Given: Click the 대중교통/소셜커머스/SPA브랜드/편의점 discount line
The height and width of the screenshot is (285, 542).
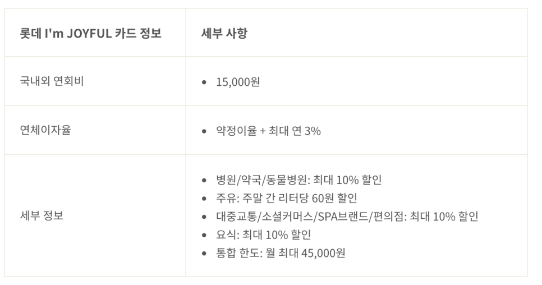Looking at the screenshot, I should click(347, 216).
